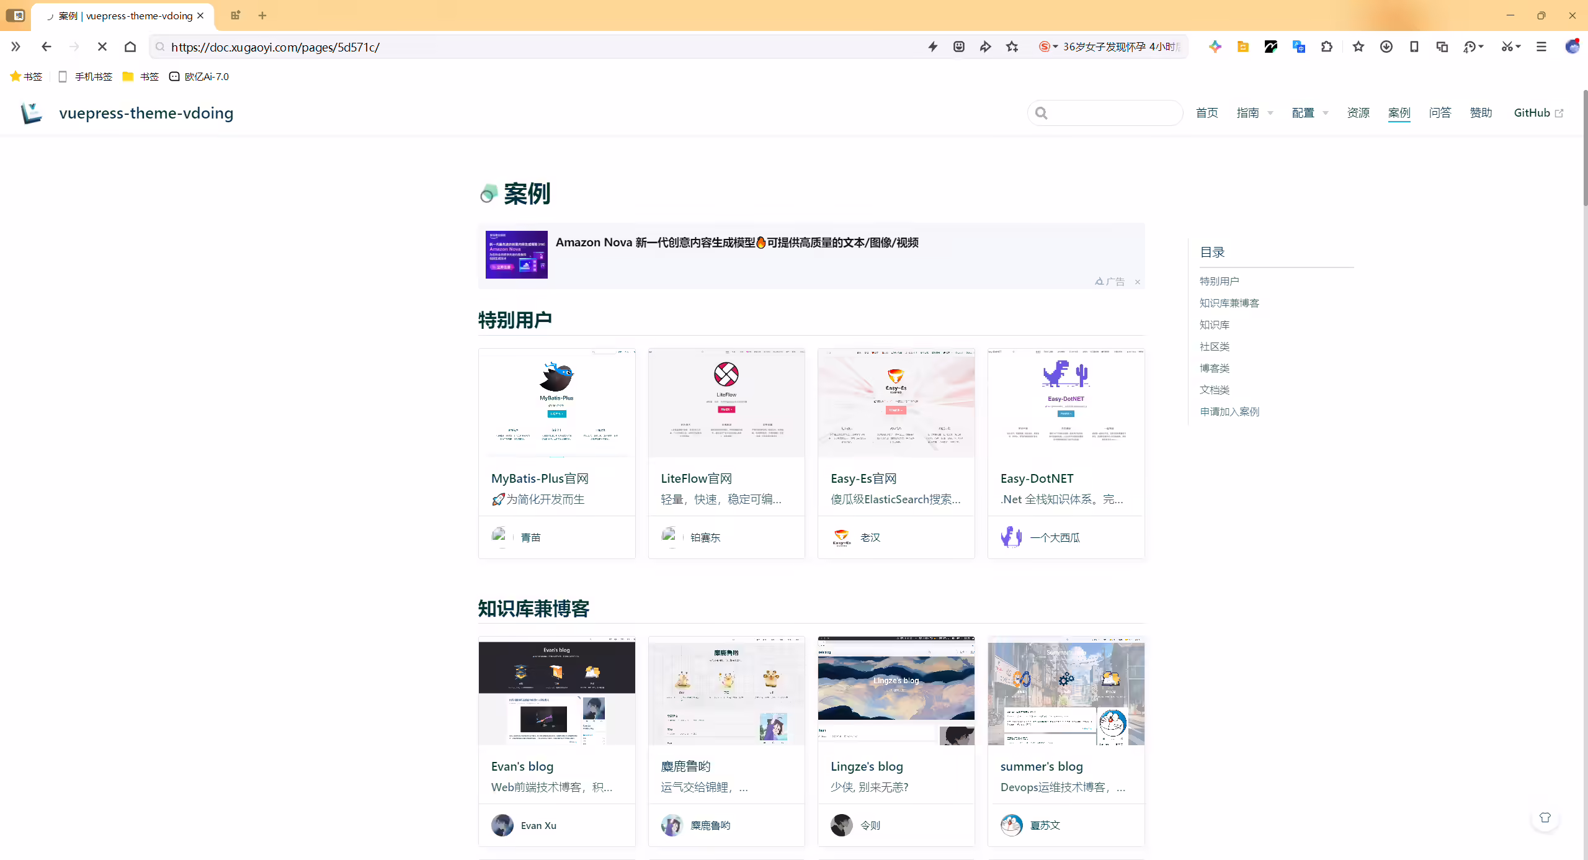Click the site search input field
The height and width of the screenshot is (860, 1588).
[x=1105, y=113]
